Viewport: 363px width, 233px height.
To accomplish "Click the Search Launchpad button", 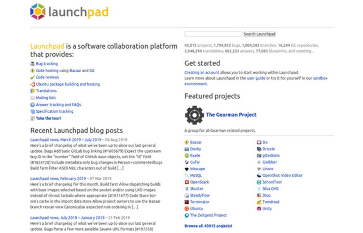I will point(259,34).
